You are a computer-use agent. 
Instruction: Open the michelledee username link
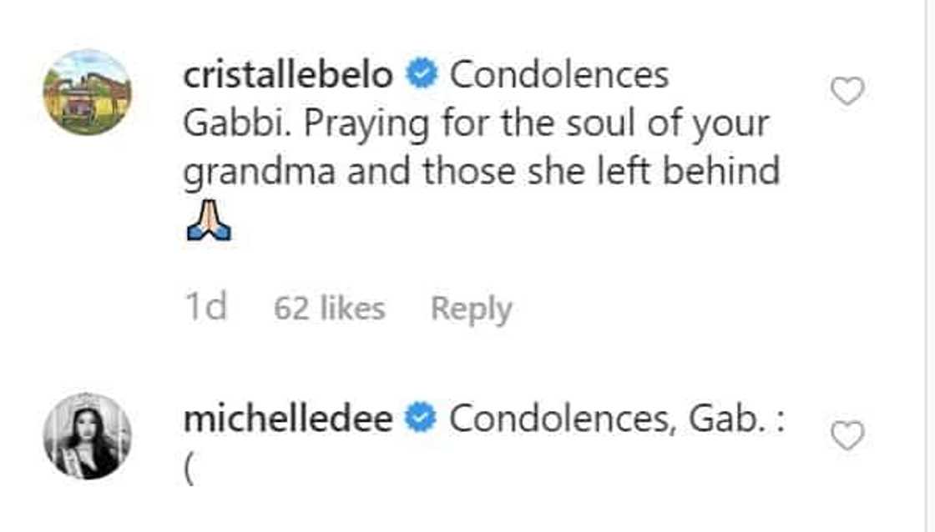click(x=288, y=419)
